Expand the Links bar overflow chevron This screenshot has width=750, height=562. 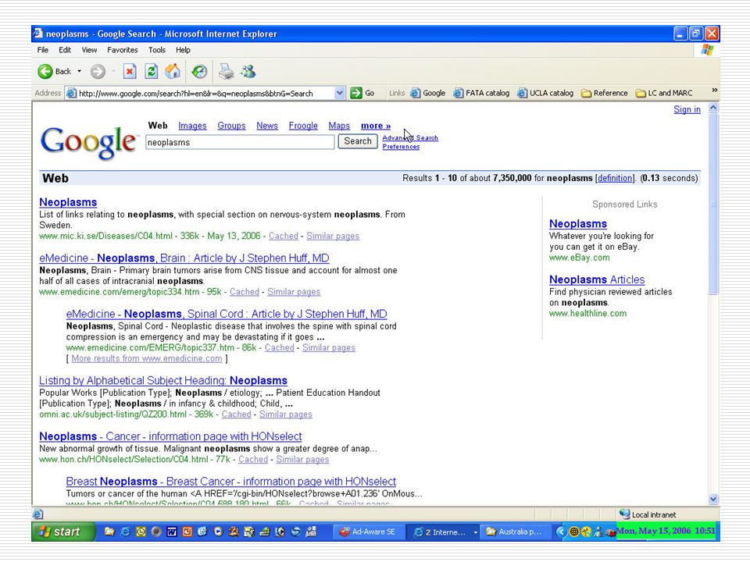[x=714, y=91]
